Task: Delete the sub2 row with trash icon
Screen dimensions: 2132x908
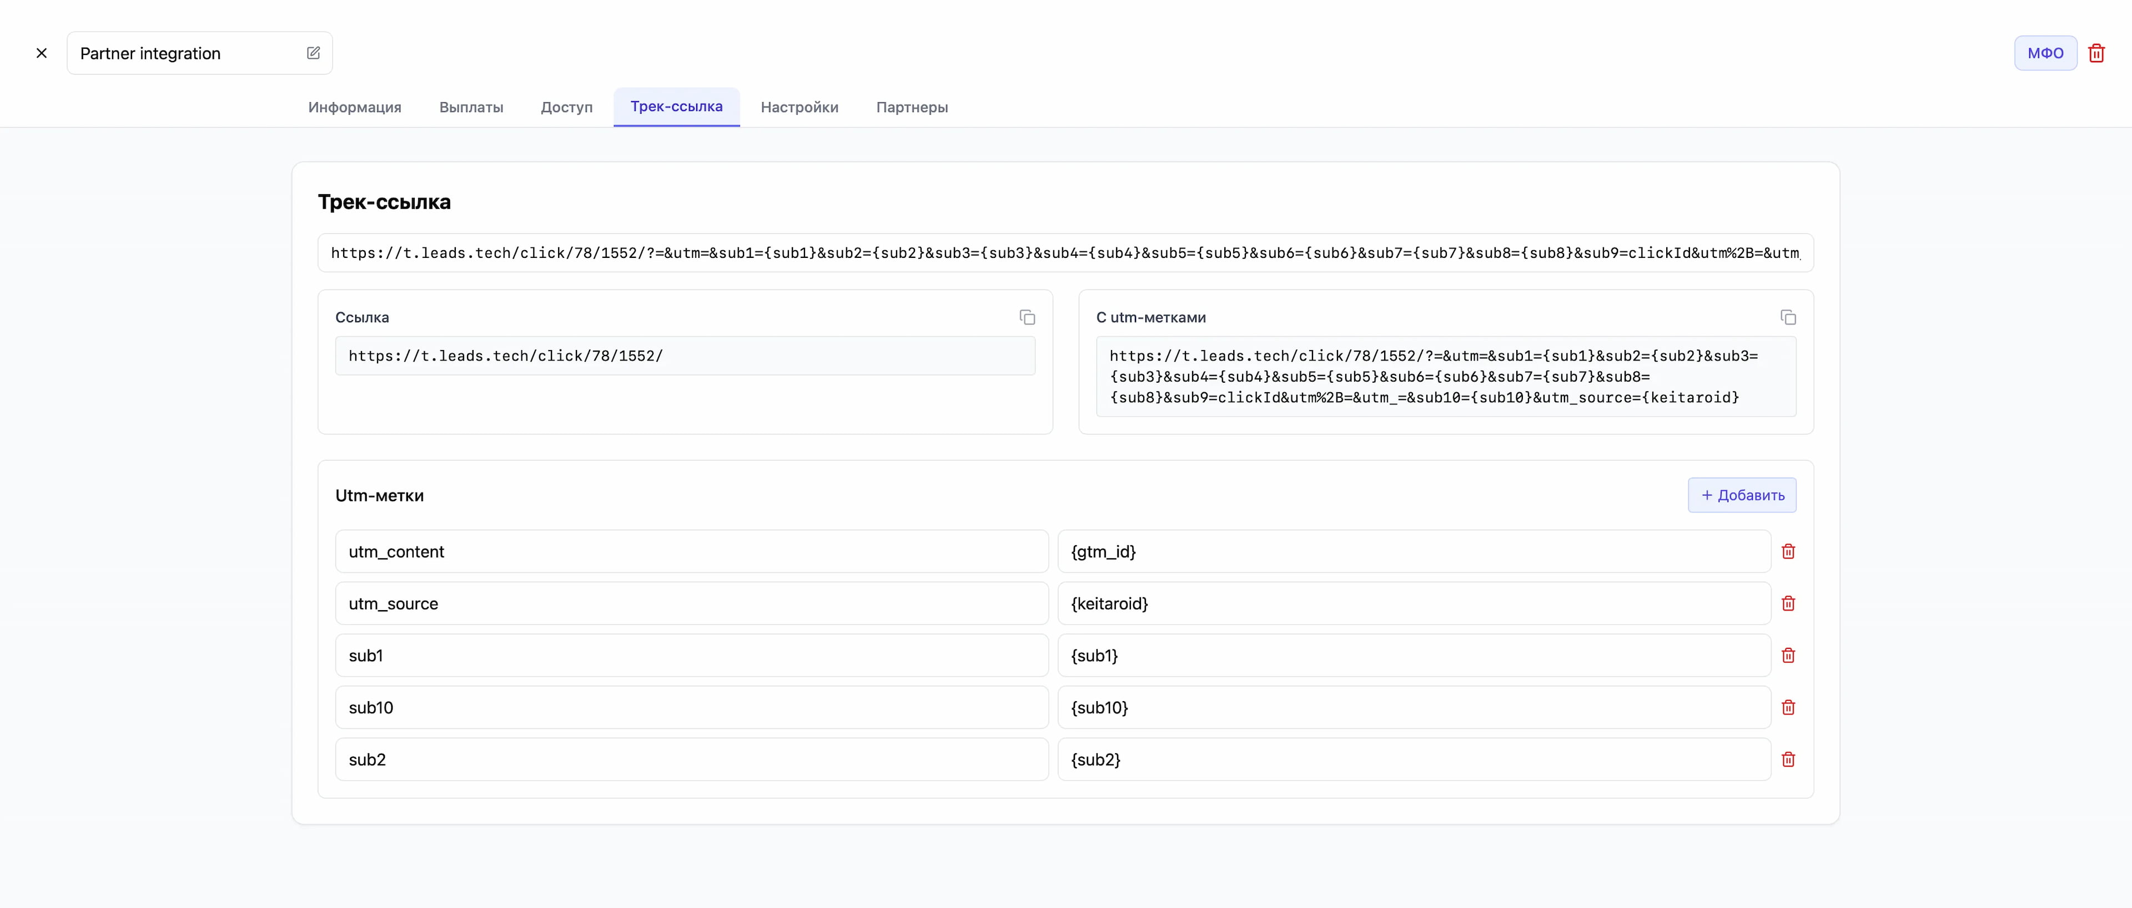Action: click(x=1788, y=760)
